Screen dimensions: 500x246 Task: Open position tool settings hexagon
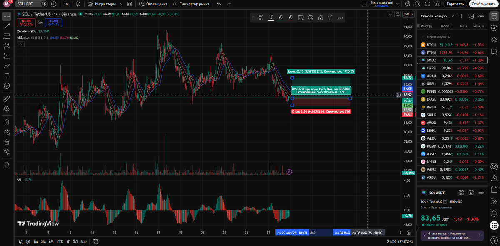pos(311,17)
